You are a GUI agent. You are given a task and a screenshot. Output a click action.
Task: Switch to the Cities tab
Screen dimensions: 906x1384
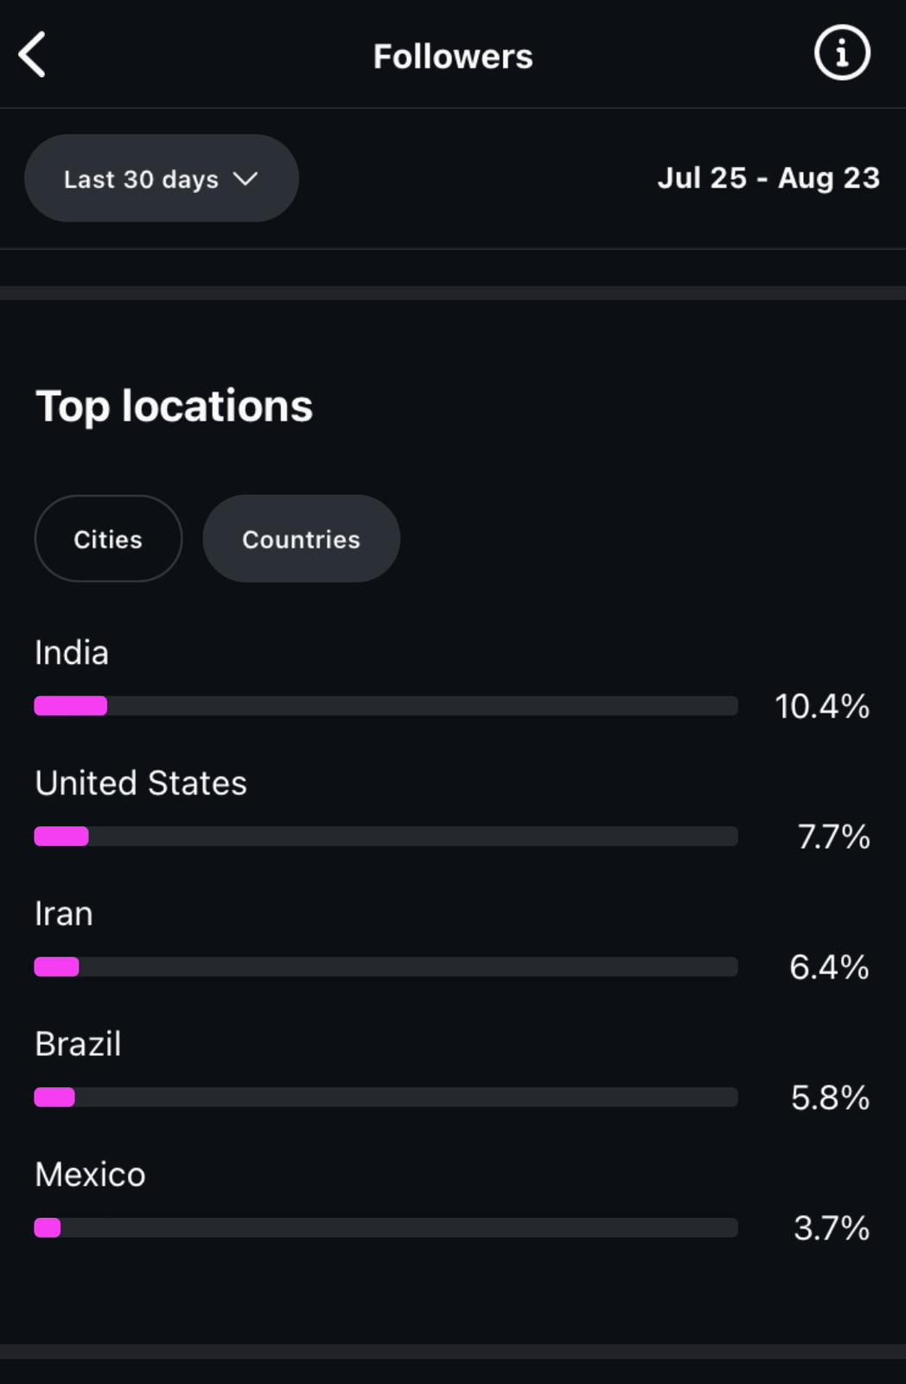click(108, 539)
